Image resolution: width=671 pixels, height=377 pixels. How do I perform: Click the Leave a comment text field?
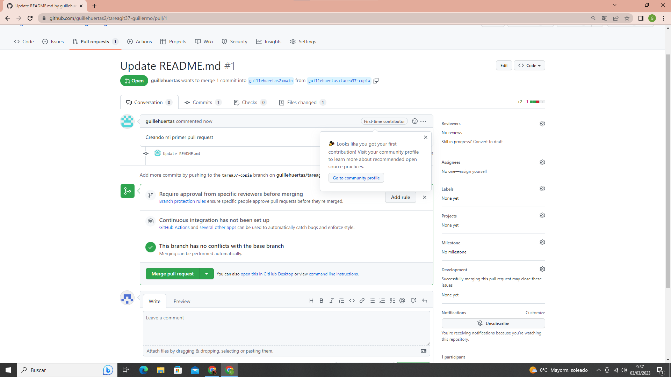point(286,328)
